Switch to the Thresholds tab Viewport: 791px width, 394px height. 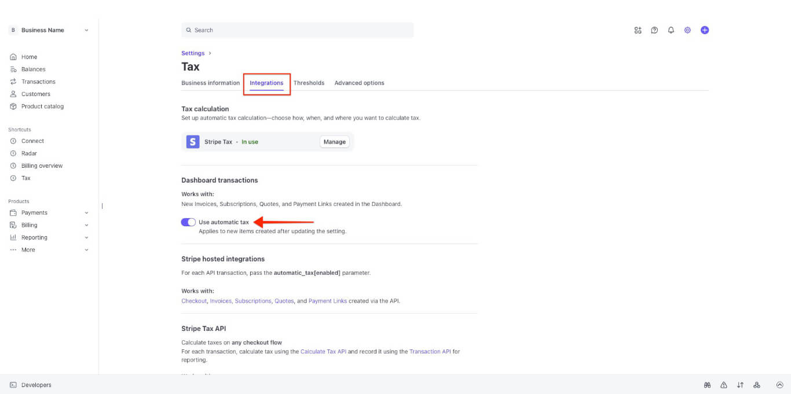pos(309,83)
